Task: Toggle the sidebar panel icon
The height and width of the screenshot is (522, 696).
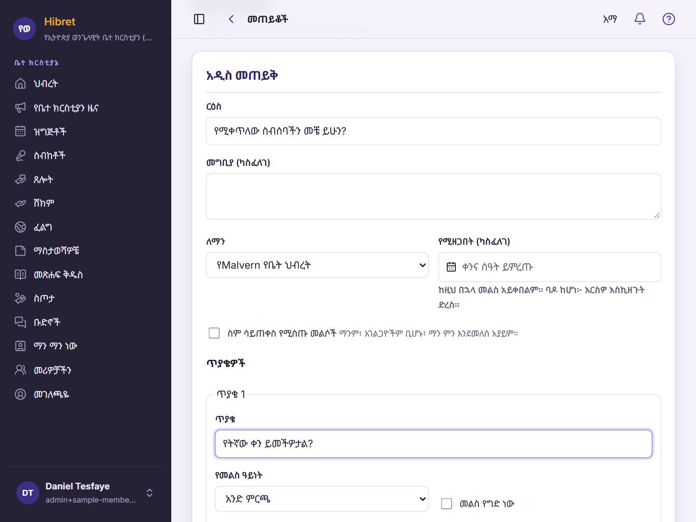Action: [199, 19]
